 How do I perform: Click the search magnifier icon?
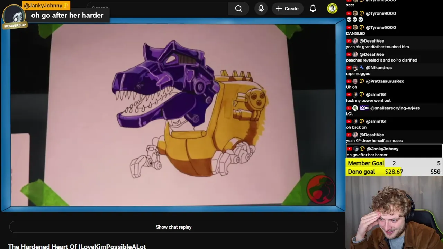pyautogui.click(x=238, y=9)
